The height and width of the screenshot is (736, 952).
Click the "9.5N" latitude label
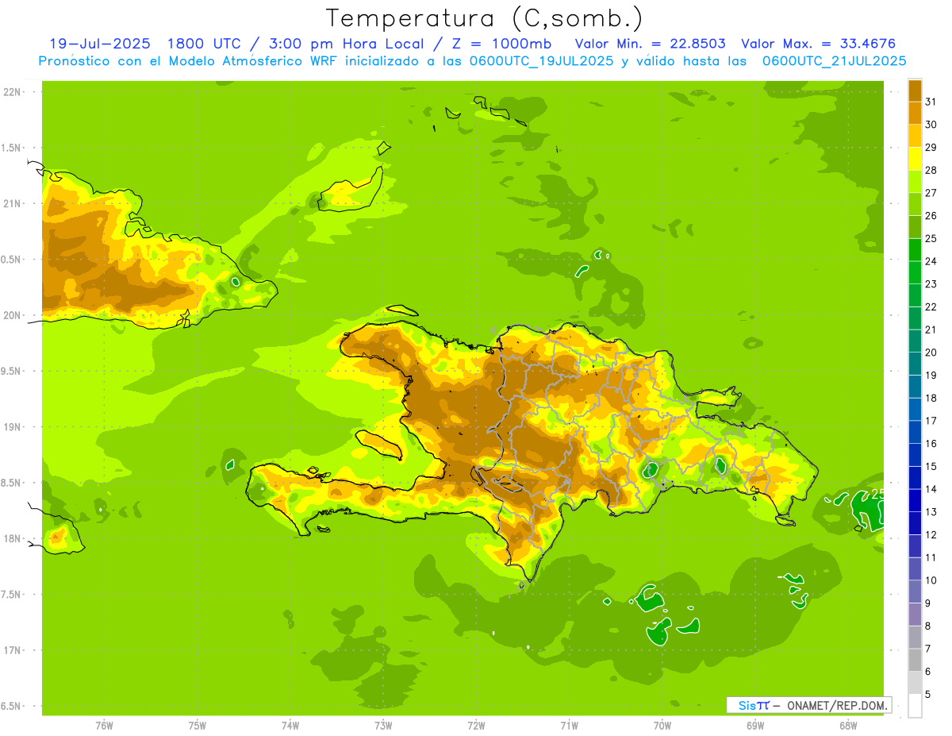click(x=12, y=371)
